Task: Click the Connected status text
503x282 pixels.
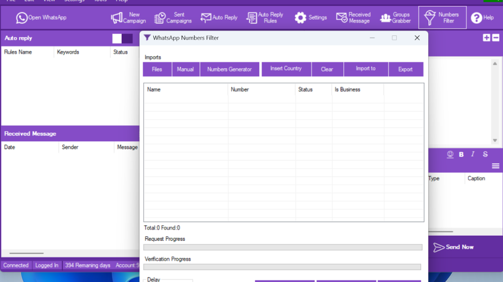Action: point(16,265)
